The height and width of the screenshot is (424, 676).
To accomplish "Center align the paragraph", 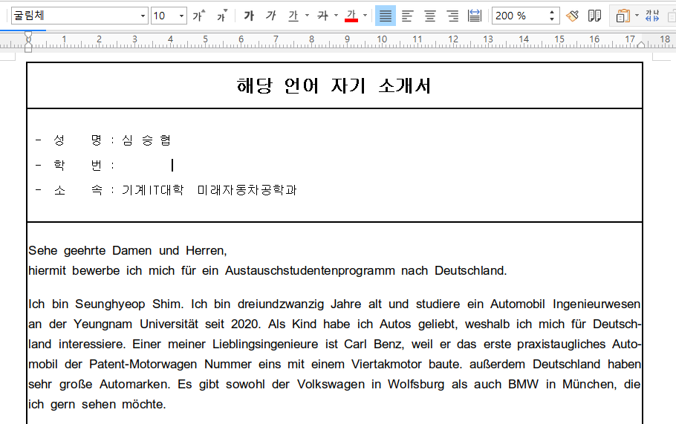I will 430,16.
